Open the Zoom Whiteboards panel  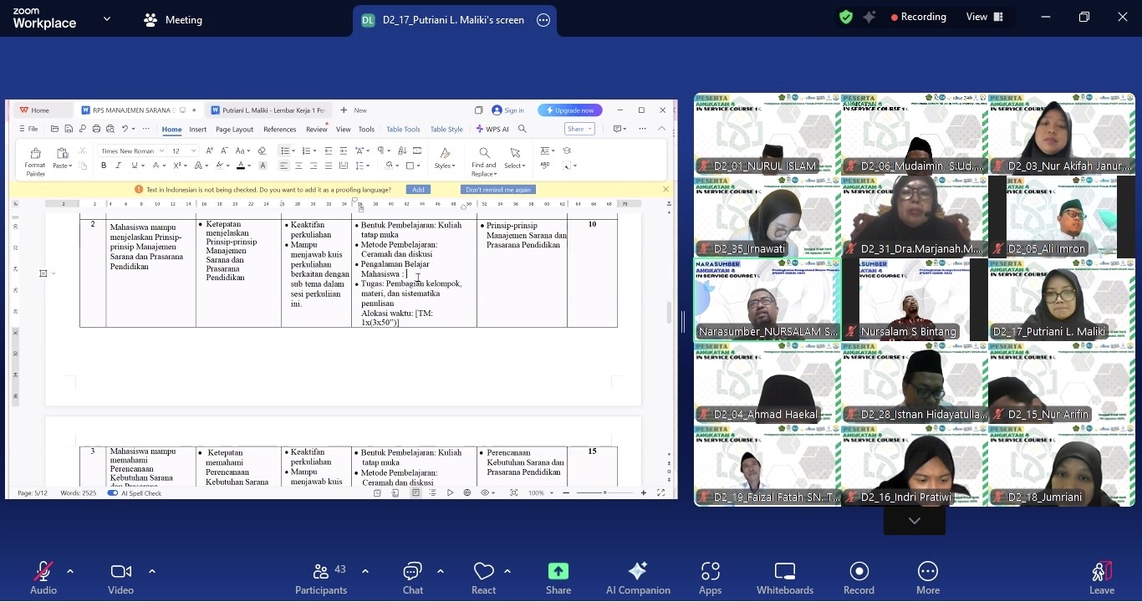[x=784, y=578]
